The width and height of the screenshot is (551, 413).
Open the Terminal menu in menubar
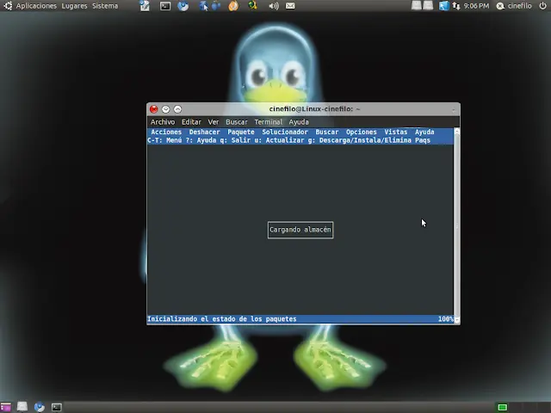(x=268, y=122)
